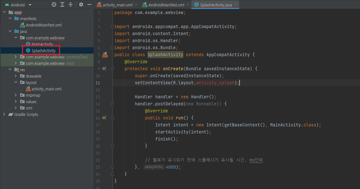Select SplashActivity class in project tree
Image resolution: width=360 pixels, height=189 pixels.
click(44, 50)
